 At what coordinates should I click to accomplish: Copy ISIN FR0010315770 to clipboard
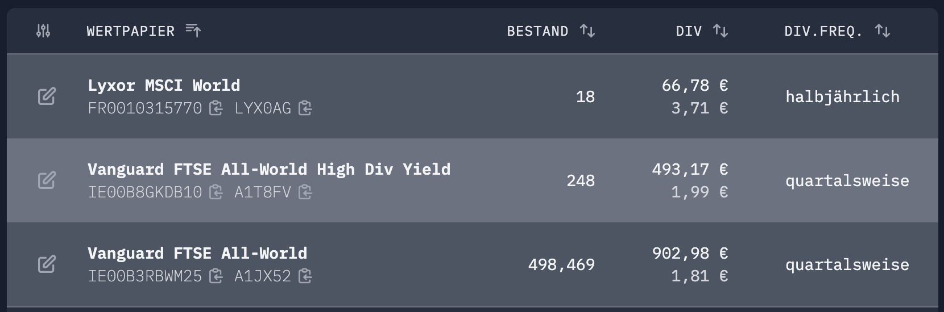(x=216, y=108)
